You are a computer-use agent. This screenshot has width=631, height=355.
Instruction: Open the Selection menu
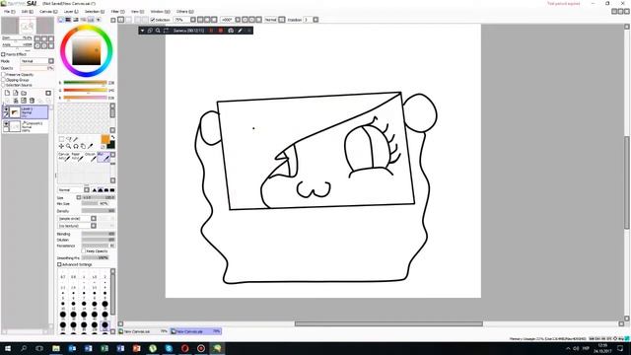pos(95,12)
